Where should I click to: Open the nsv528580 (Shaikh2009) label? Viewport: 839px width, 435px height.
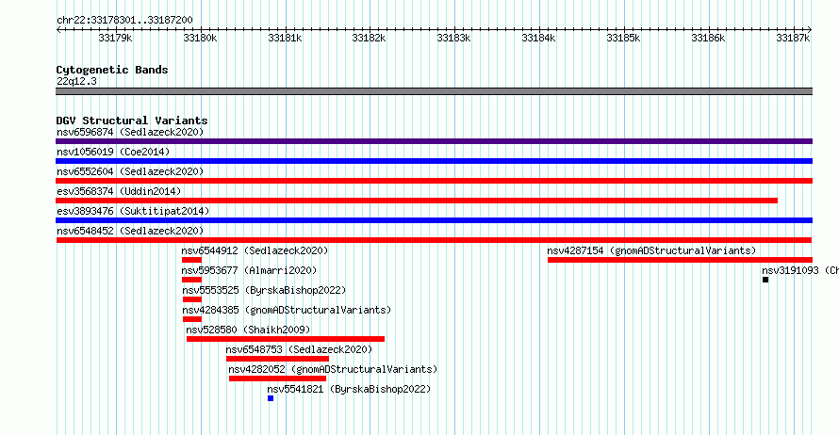point(248,330)
